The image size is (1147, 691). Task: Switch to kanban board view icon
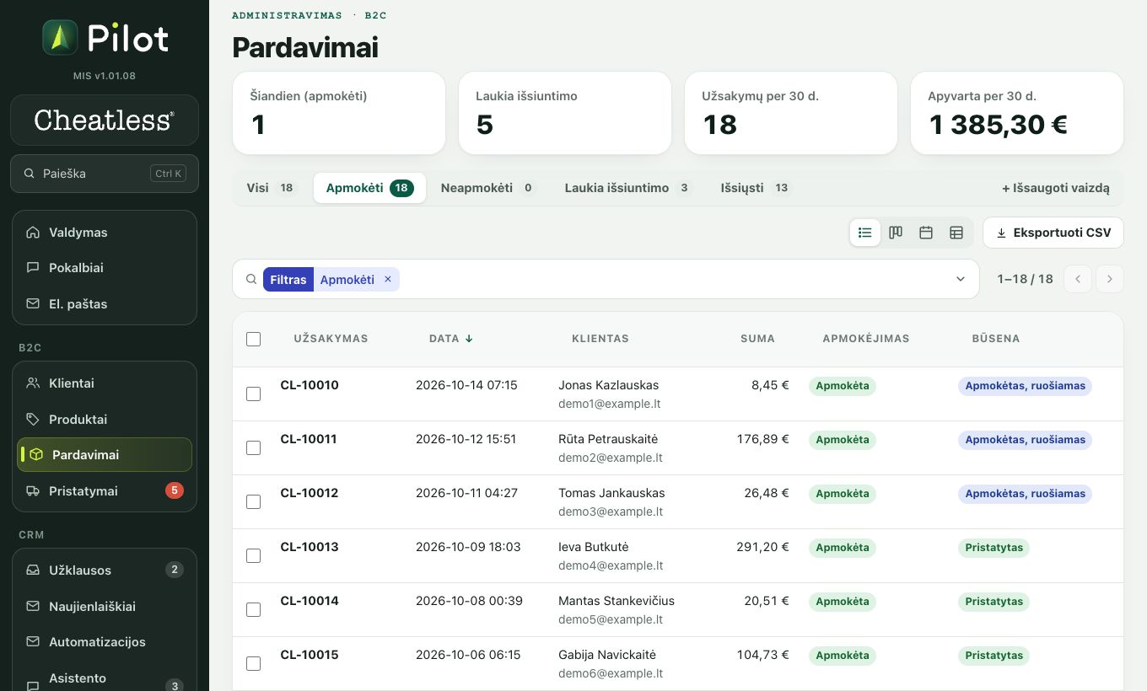[896, 233]
